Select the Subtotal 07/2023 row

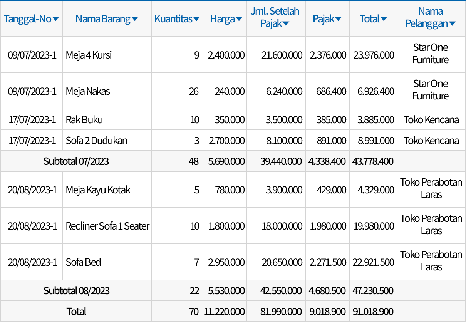[76, 161]
